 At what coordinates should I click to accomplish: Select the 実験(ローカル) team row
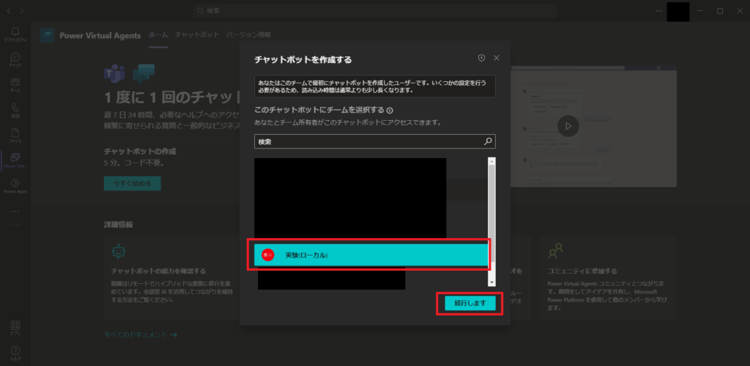point(371,255)
